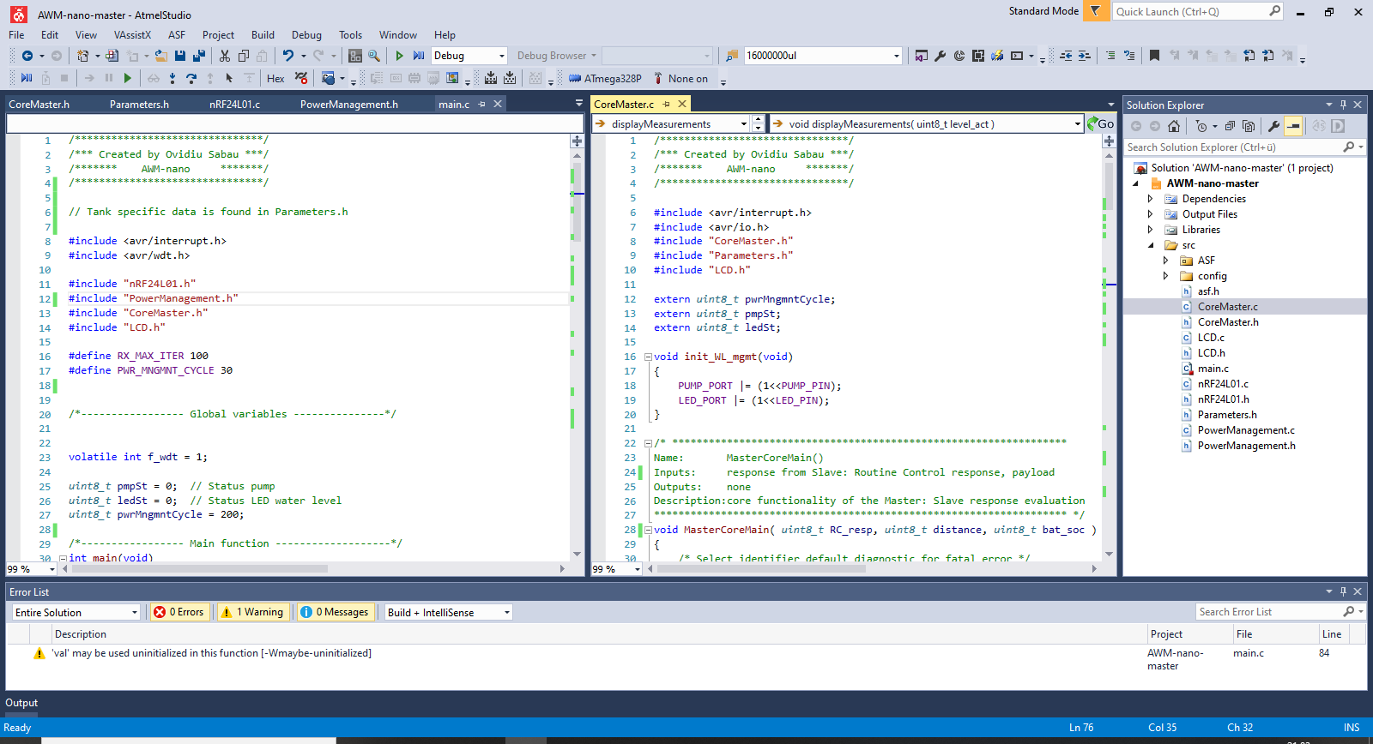
Task: Toggle the 1 Warning filter button
Action: (252, 612)
